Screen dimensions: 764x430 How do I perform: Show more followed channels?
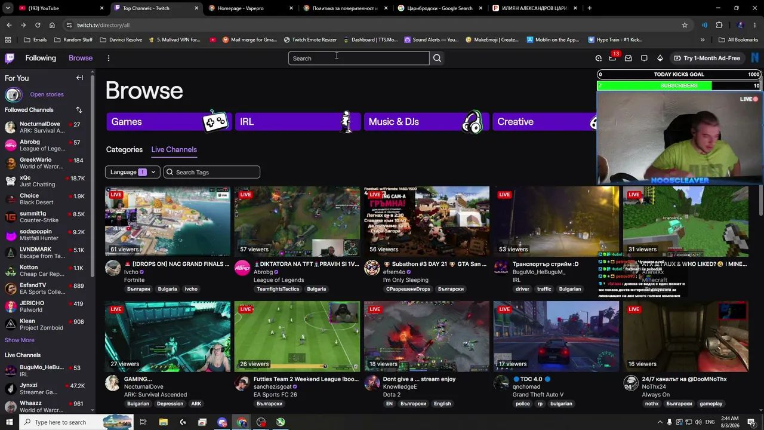(x=20, y=340)
